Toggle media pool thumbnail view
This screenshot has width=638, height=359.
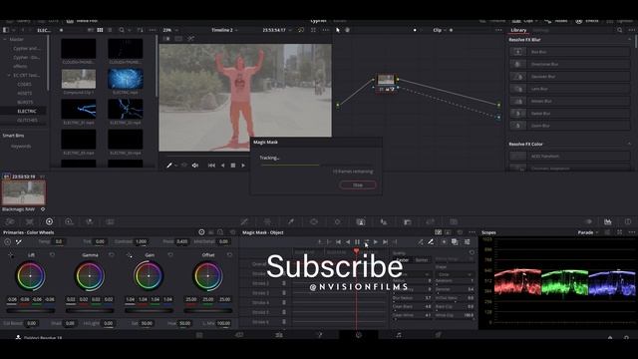pos(100,30)
